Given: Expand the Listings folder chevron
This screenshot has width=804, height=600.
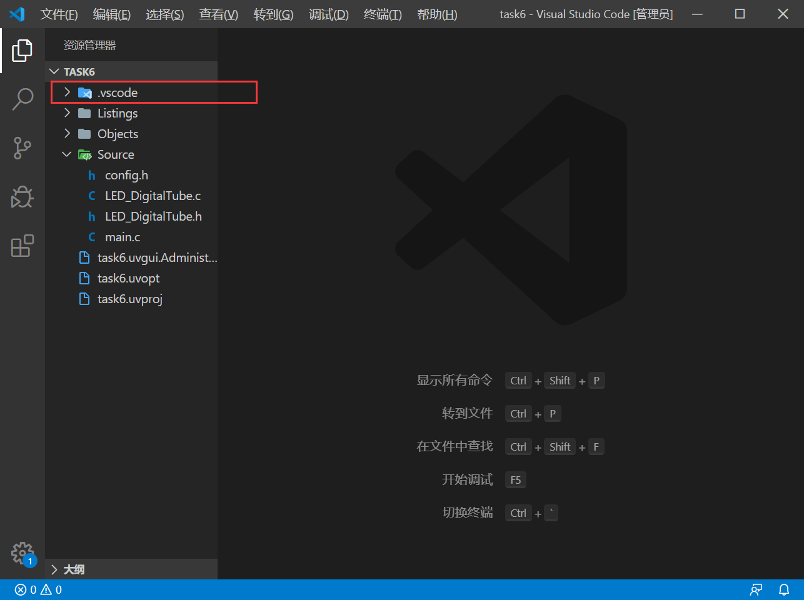Looking at the screenshot, I should [68, 113].
